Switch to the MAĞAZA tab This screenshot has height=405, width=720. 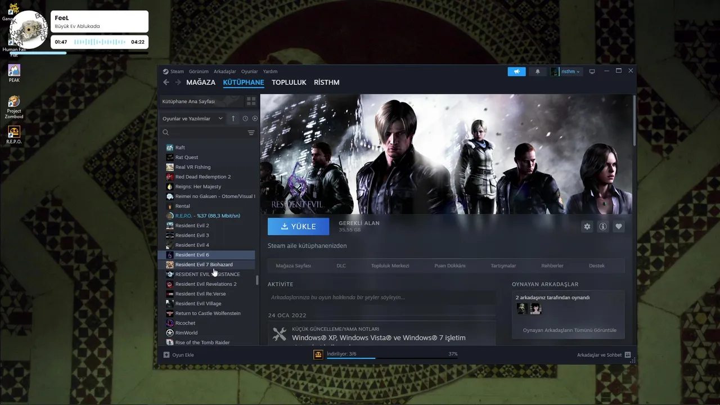pos(201,82)
